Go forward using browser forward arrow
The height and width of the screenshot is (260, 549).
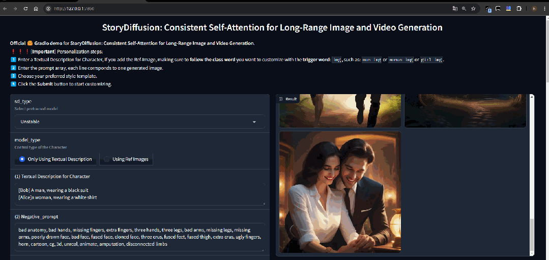15,9
